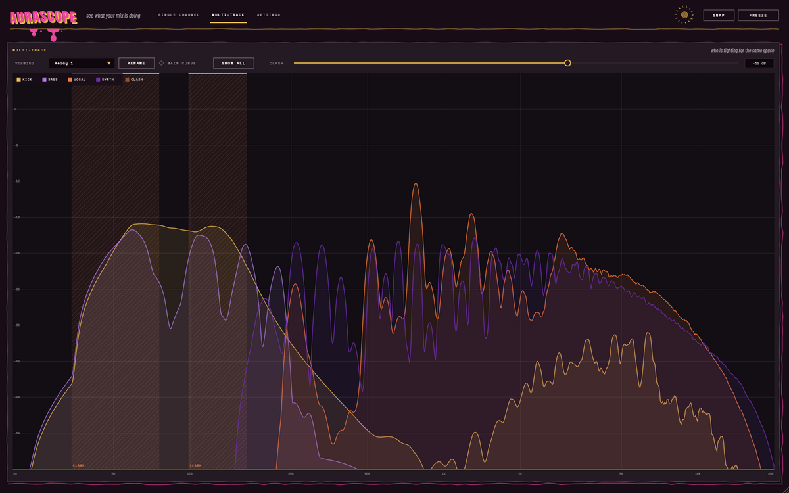
Task: Toggle the Kick legend swatch
Action: point(19,80)
